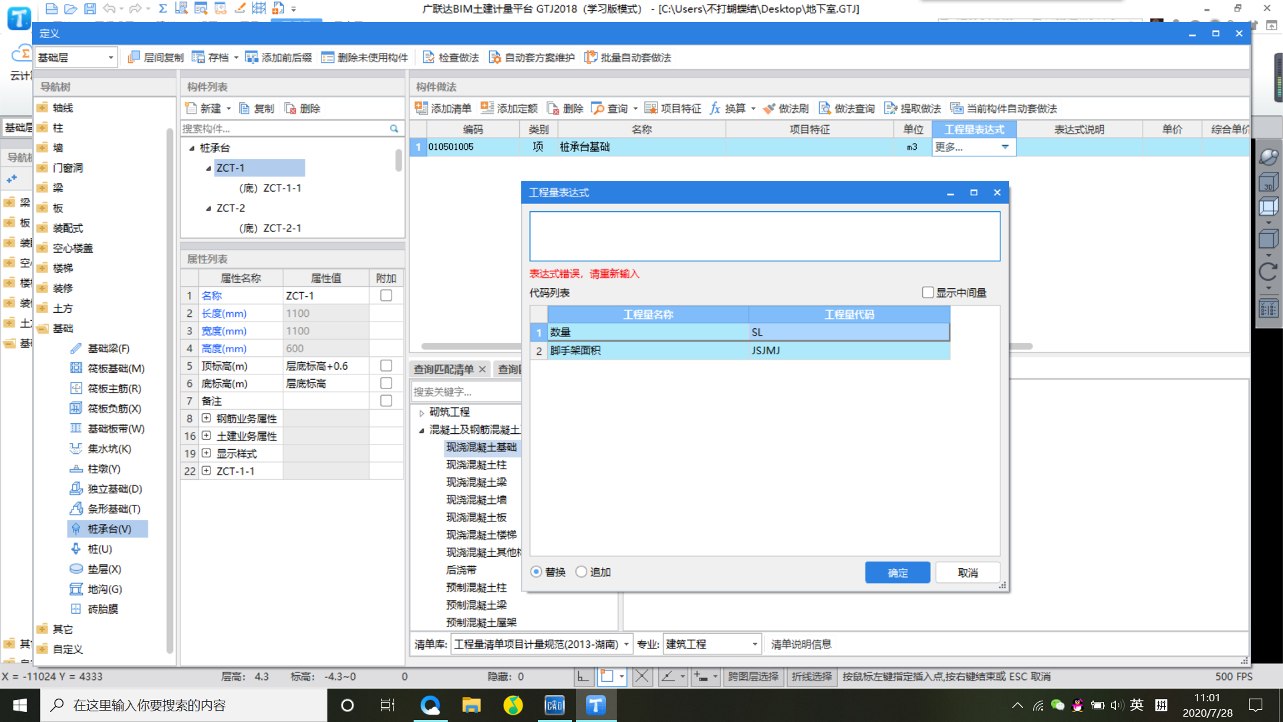Open 自动套方案维护 tool

pyautogui.click(x=532, y=57)
